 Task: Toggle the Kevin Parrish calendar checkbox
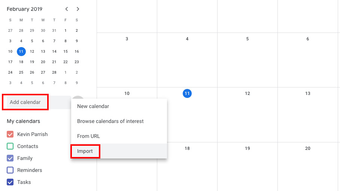pos(10,134)
